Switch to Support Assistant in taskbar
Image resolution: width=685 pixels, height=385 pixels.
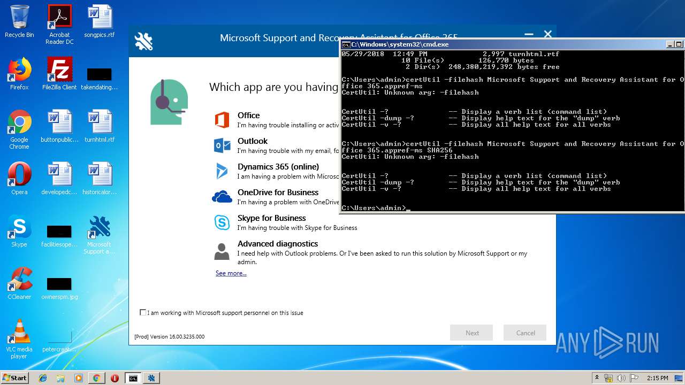[x=151, y=378]
